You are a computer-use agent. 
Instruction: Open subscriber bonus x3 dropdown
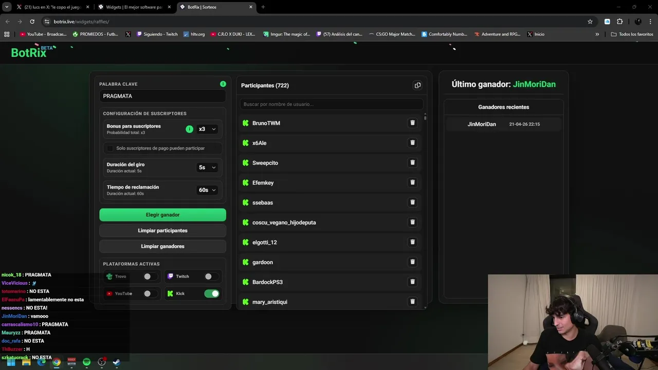click(207, 129)
